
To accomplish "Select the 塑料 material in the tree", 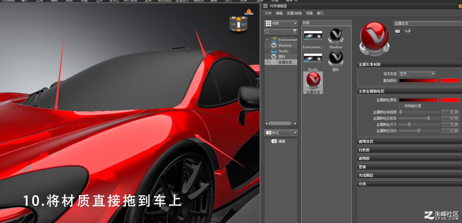I will pos(281,56).
